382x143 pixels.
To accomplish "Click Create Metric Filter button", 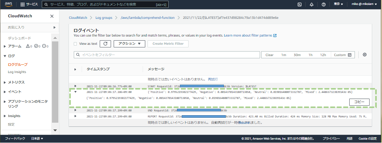I will click(168, 44).
